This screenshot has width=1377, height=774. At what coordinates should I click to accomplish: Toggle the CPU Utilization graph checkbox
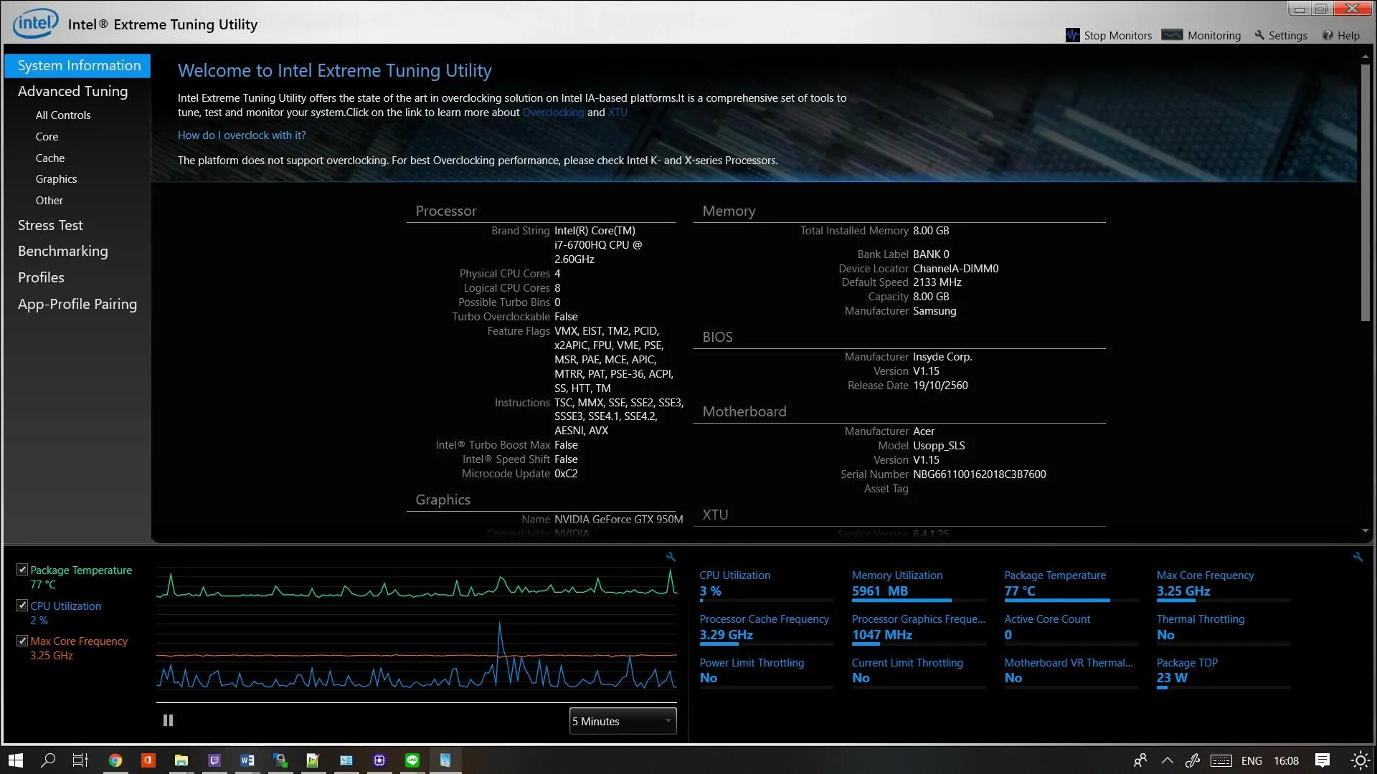click(22, 606)
